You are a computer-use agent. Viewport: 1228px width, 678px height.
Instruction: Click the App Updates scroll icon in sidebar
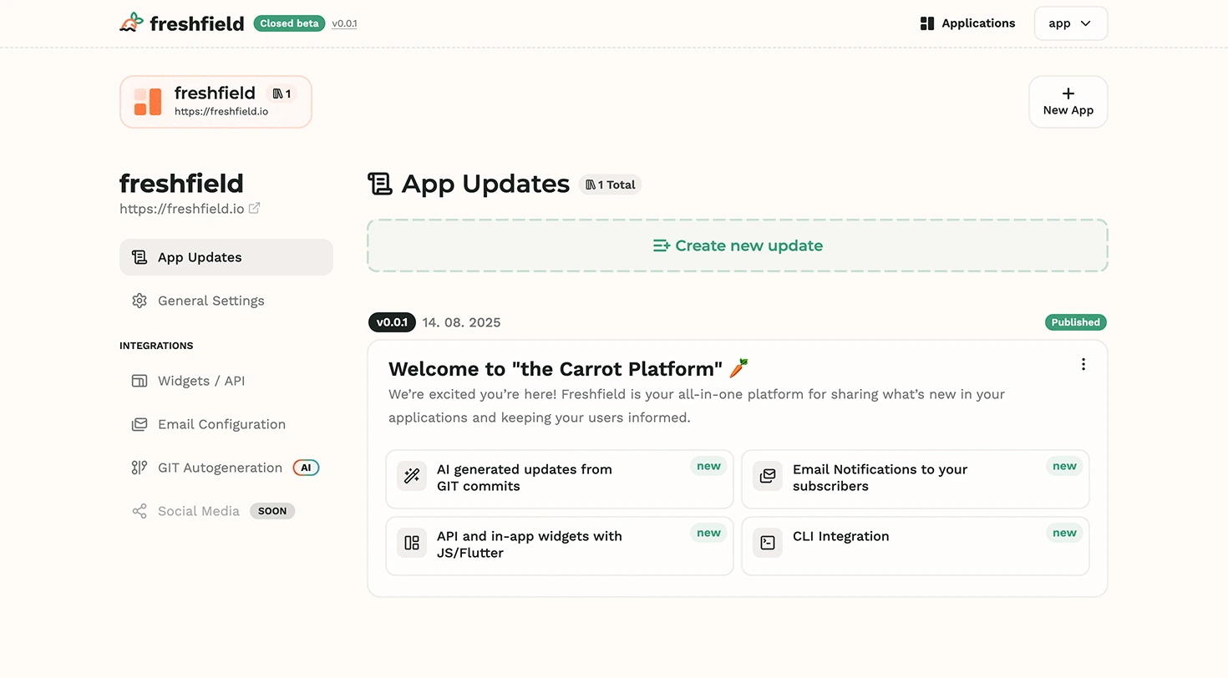click(140, 257)
